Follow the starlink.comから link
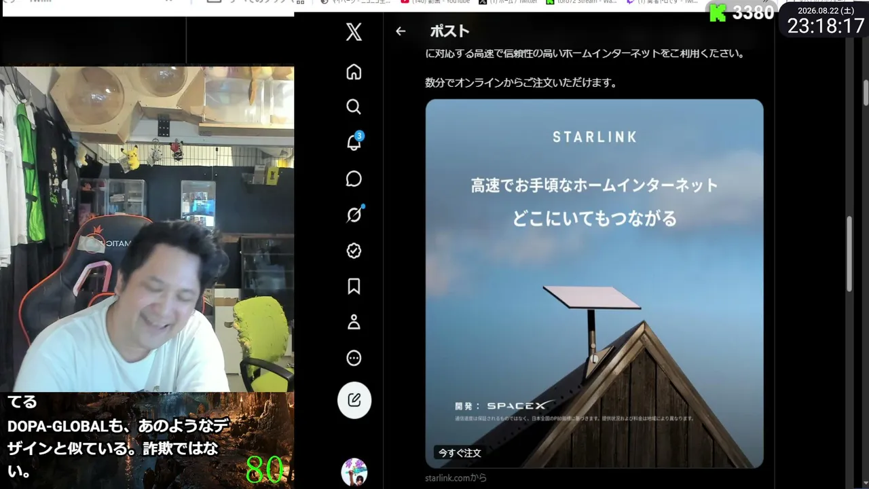Screen dimensions: 869x489 [456, 478]
